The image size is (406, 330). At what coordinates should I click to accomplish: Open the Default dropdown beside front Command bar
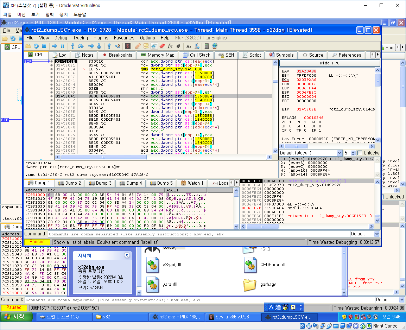365,234
